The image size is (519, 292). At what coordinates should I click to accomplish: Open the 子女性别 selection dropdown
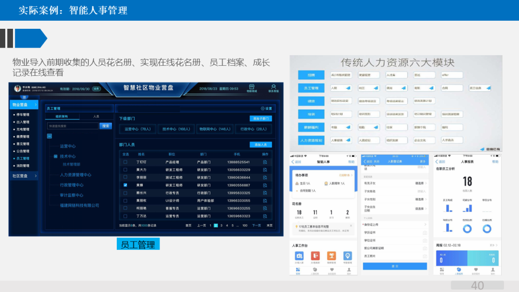tap(420, 199)
